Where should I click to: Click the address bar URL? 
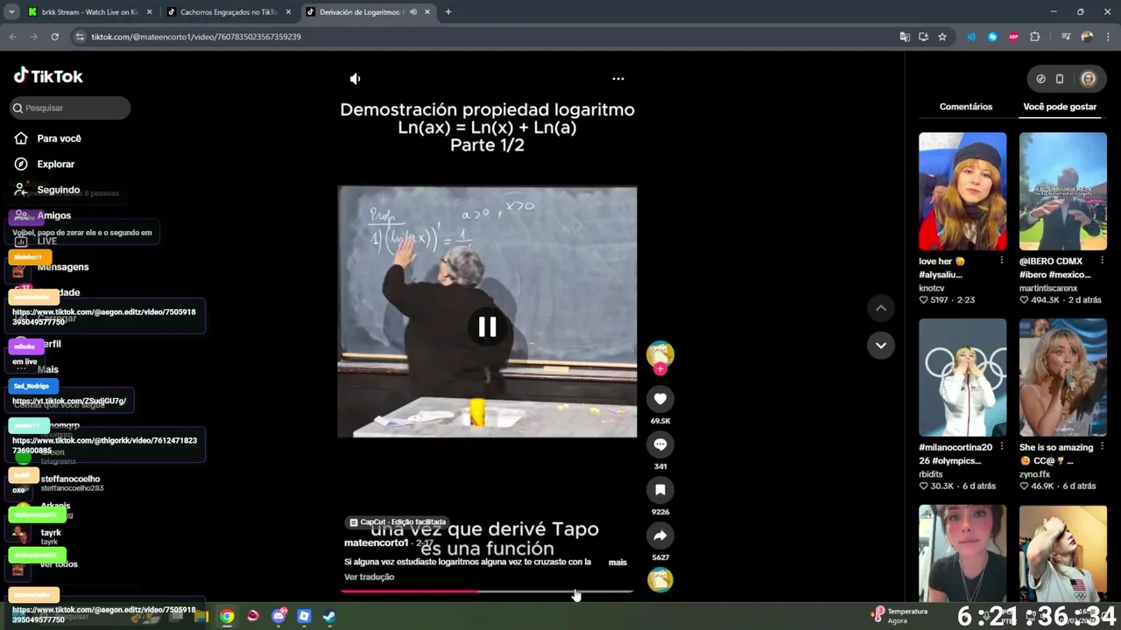[196, 37]
